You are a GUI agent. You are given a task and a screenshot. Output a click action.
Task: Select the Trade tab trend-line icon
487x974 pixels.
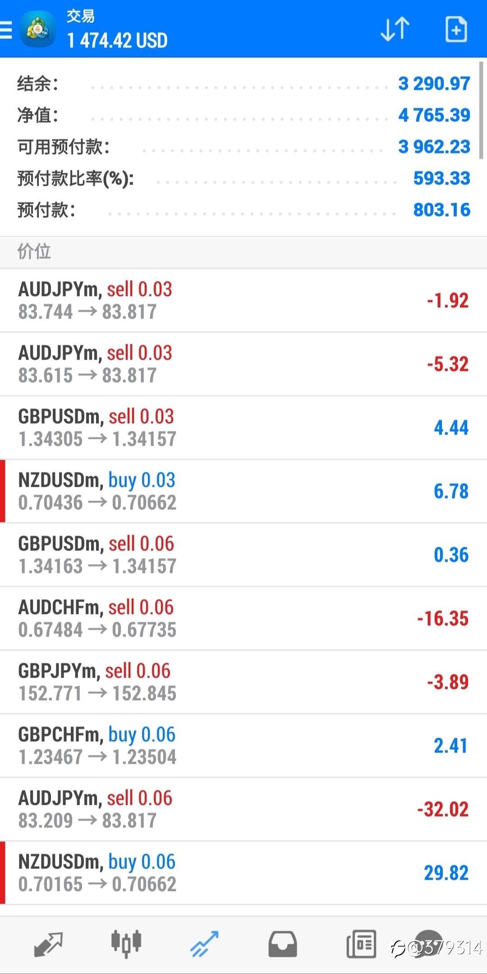pyautogui.click(x=204, y=944)
